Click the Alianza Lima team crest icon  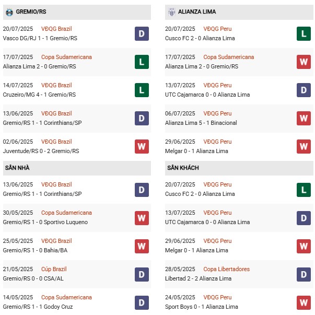(x=171, y=11)
